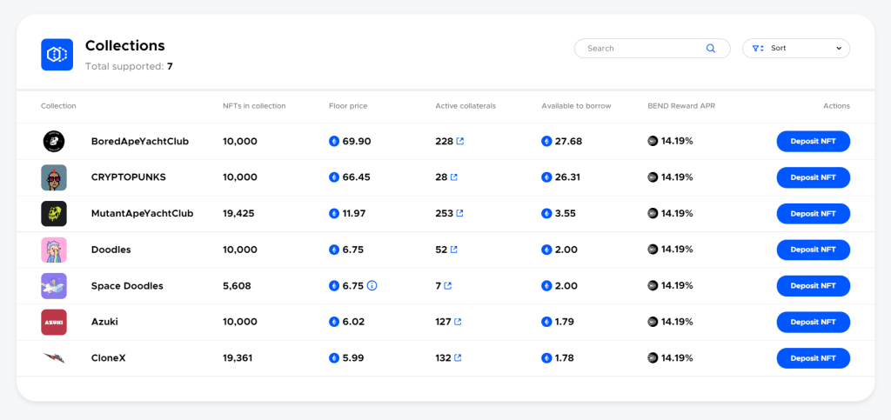Deposit NFT for MutantApeYachtClub

(814, 213)
